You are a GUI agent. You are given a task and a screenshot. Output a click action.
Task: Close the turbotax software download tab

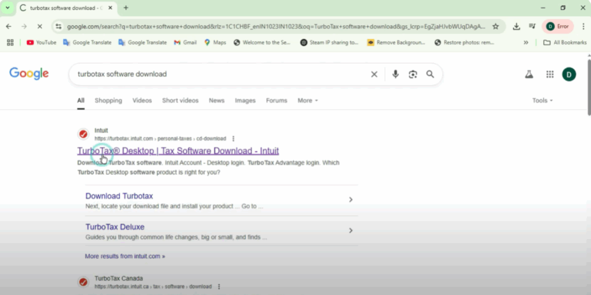(110, 8)
